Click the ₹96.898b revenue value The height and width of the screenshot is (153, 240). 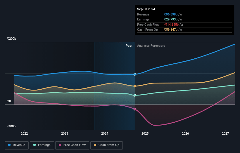coord(171,14)
